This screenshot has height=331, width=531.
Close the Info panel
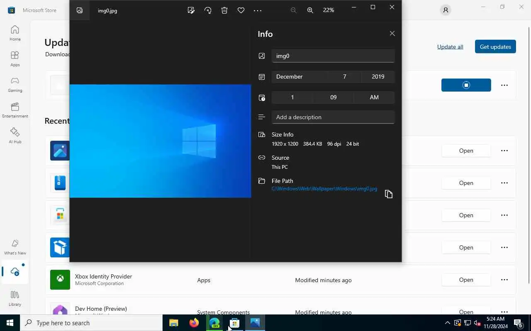tap(392, 34)
